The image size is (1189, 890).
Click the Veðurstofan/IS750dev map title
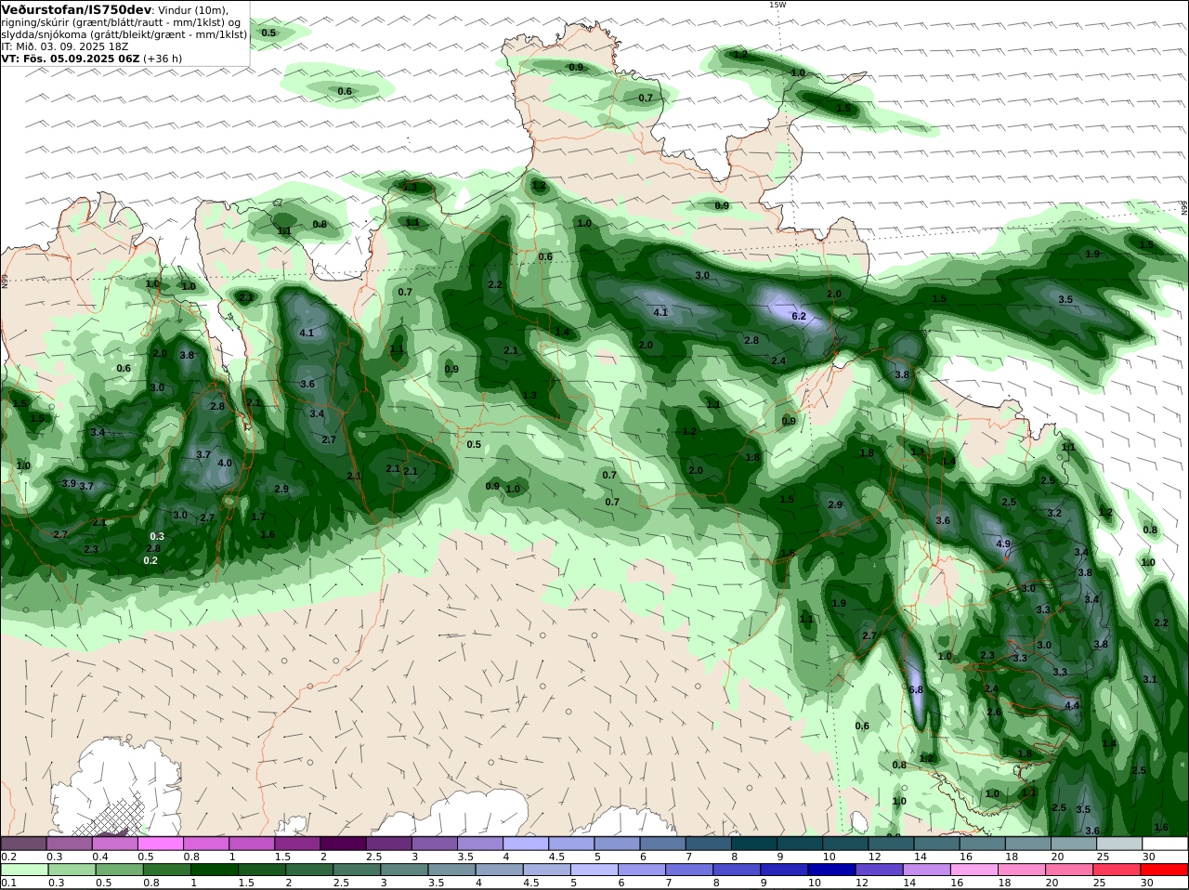pyautogui.click(x=76, y=9)
